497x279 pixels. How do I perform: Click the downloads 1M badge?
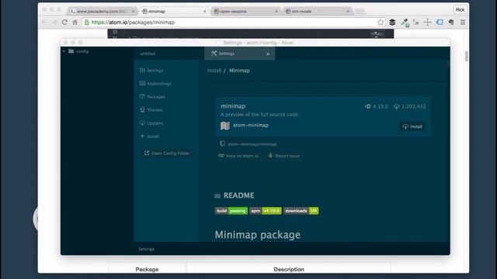click(301, 211)
